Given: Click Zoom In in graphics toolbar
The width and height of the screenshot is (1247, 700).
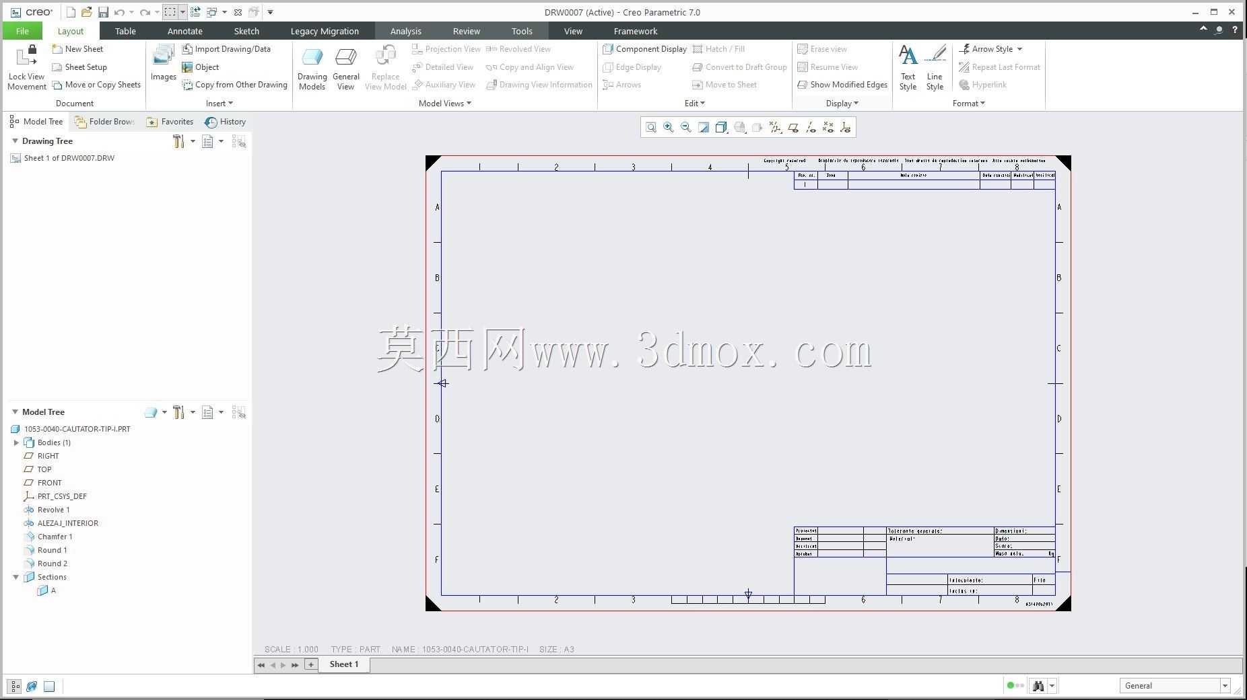Looking at the screenshot, I should tap(669, 127).
